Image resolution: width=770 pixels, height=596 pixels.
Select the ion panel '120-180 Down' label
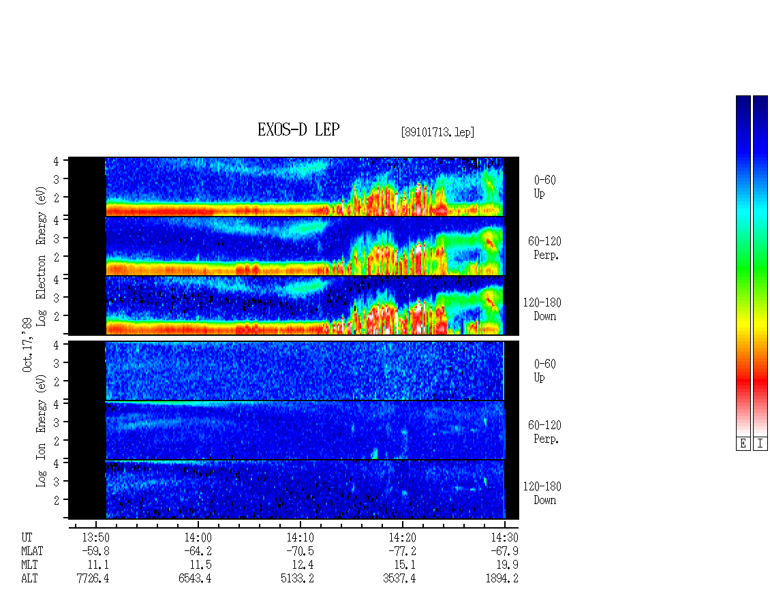click(x=542, y=493)
